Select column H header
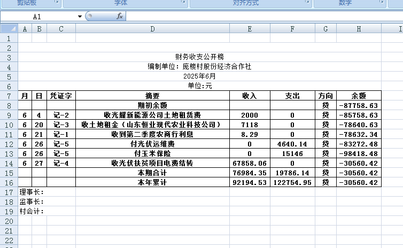Screen dimensions: 403x248 (x=358, y=29)
